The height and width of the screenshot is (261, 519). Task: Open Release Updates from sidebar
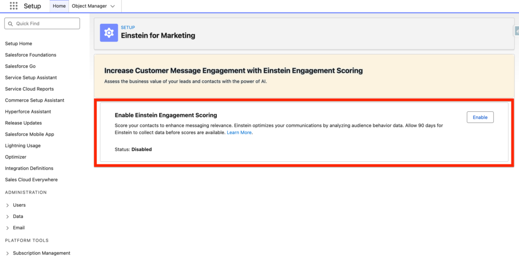tap(23, 123)
